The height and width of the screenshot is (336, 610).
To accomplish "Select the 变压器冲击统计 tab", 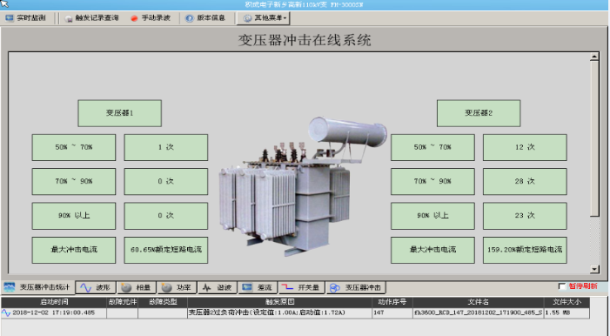I will point(38,287).
